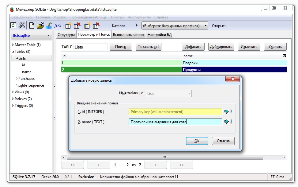
Task: Open the Каталог arrow menu
Action: tap(137, 25)
